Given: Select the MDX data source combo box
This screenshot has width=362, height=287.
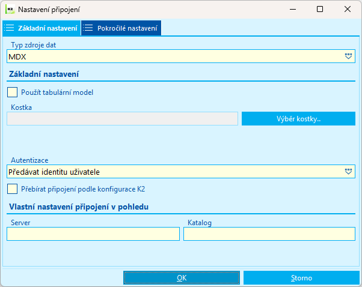Looking at the screenshot, I should [174, 56].
